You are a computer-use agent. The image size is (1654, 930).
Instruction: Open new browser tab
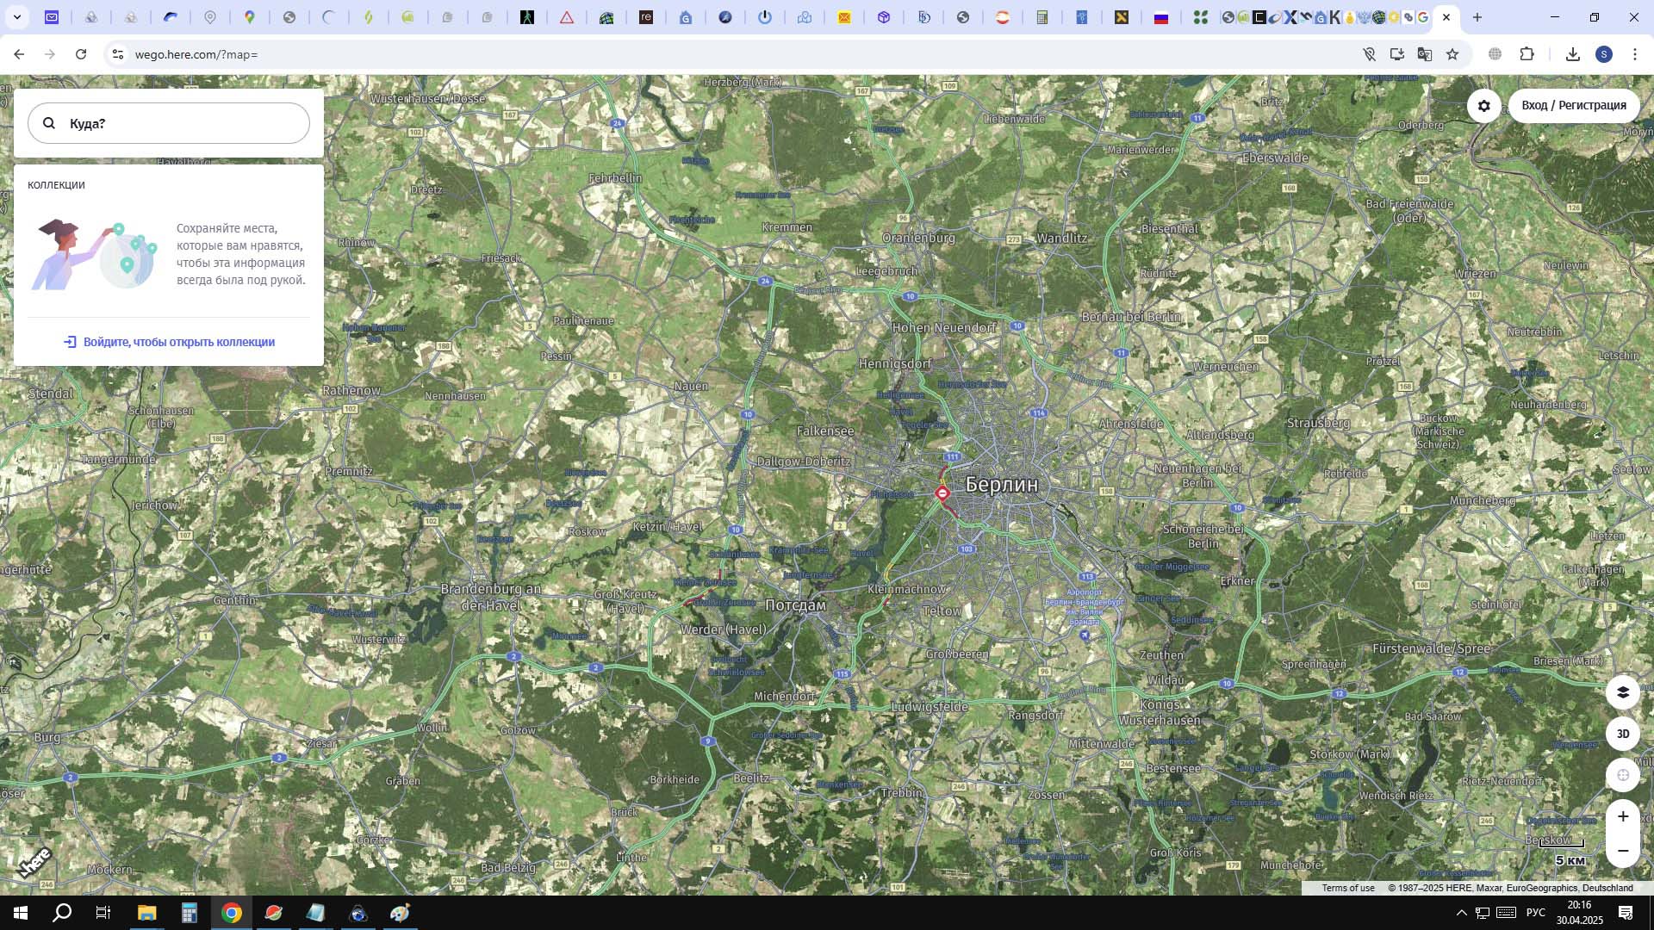(x=1477, y=17)
